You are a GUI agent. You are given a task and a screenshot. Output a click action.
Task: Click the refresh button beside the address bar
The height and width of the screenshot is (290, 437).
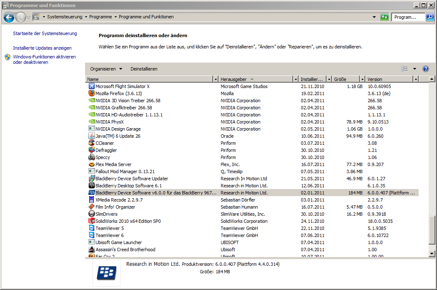(384, 17)
